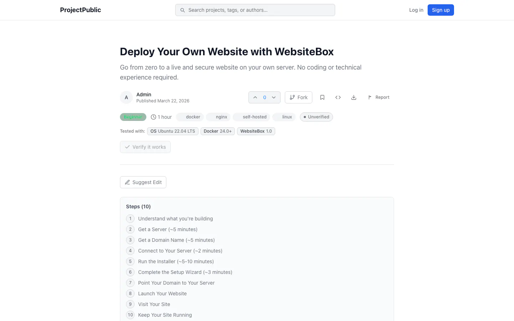Click the Suggest Edit button

pos(143,182)
